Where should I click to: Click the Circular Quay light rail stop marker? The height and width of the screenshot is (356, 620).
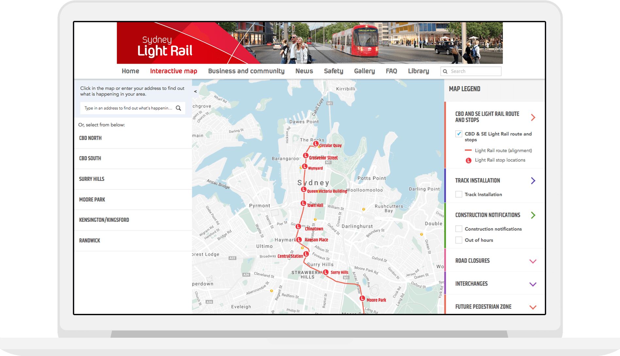[316, 144]
